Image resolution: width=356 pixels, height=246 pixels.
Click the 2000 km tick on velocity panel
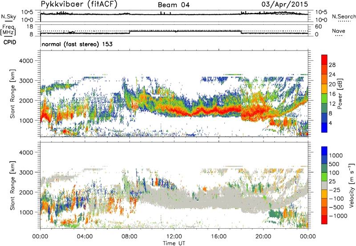tap(26, 192)
